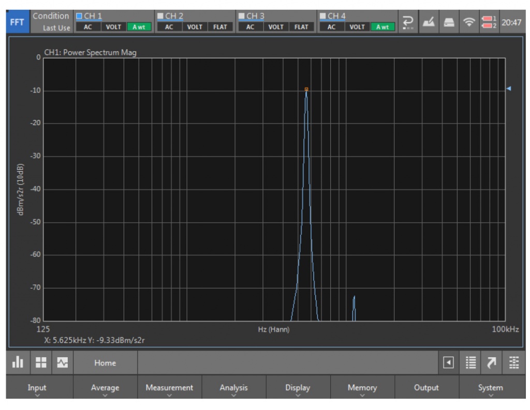Click the orange peak cursor marker
This screenshot has height=410, width=530.
coord(306,89)
